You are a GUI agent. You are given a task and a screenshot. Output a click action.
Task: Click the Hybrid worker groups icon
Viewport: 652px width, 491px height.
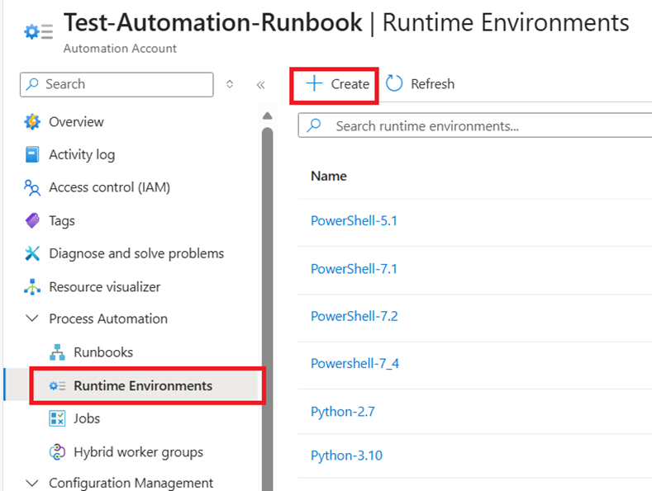57,452
